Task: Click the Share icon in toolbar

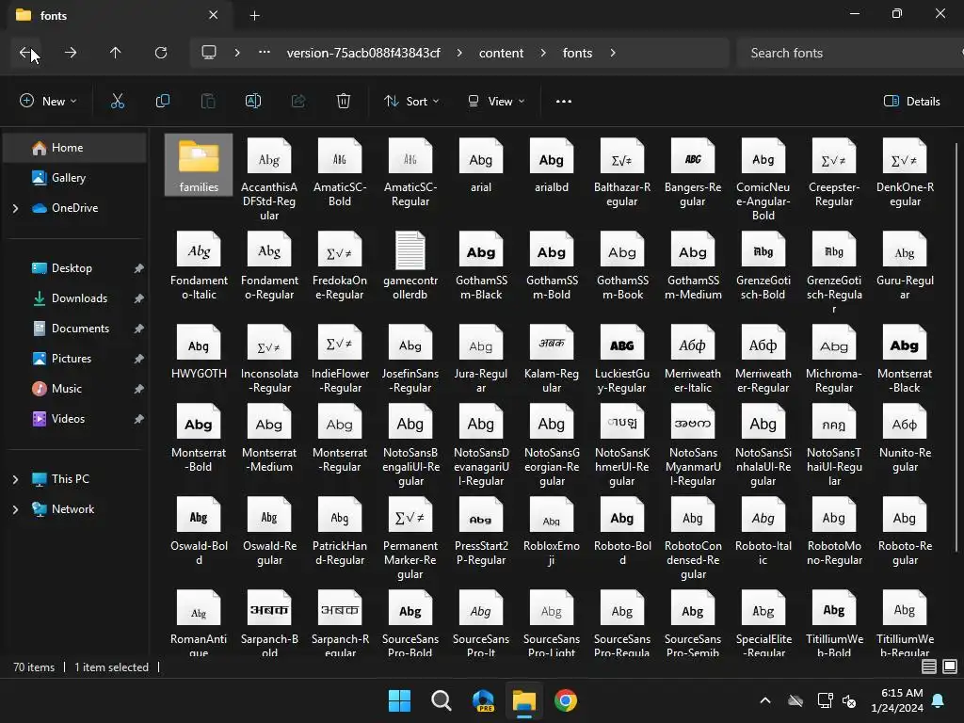Action: point(298,102)
